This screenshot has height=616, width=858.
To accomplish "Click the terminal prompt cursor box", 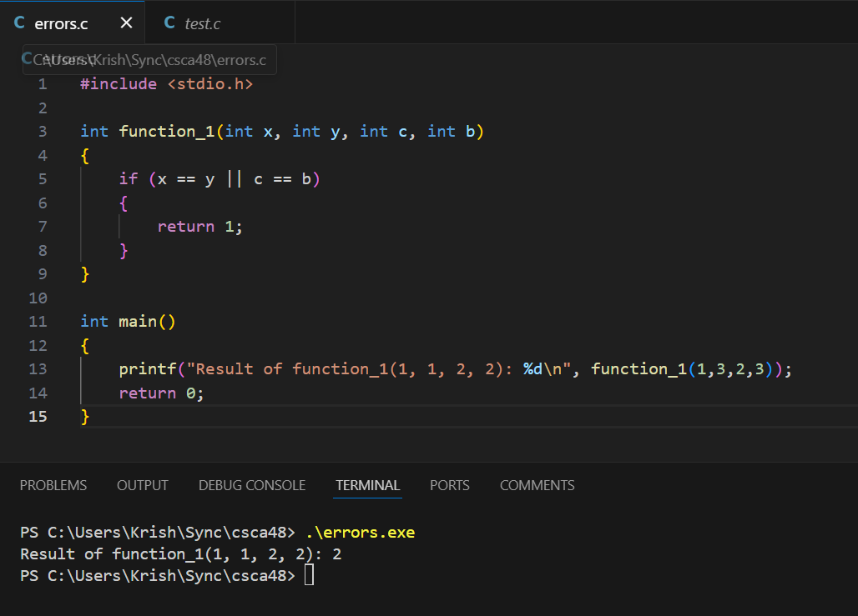I will pyautogui.click(x=309, y=575).
